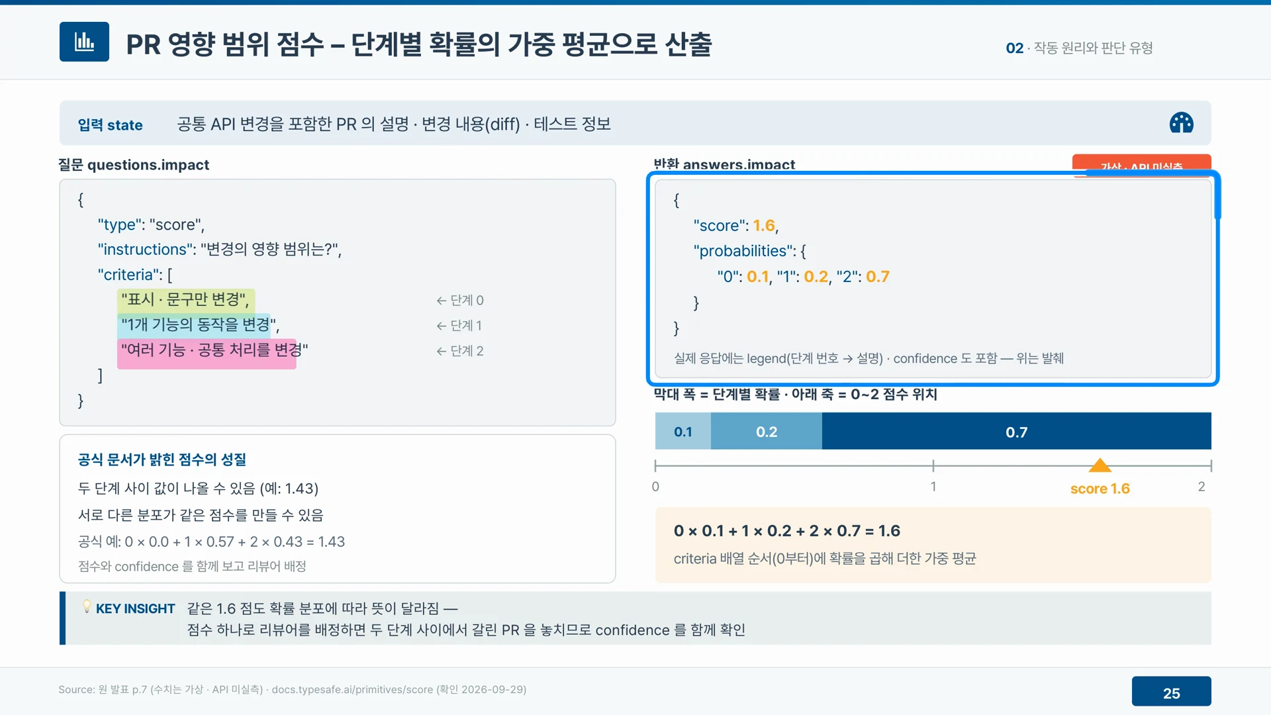Click the official example formula ending = 1.43

pos(211,542)
